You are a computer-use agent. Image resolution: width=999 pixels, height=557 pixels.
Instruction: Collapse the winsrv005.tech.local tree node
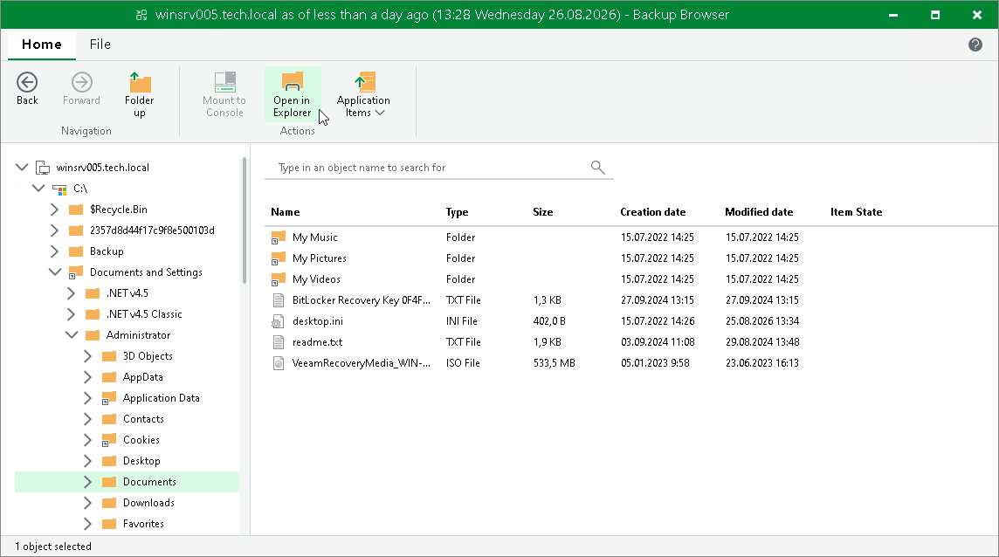coord(22,167)
